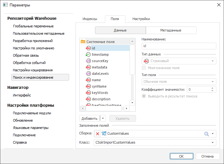The width and height of the screenshot is (224, 164).
Task: Click the CustomValues assembly icon
Action: tap(104, 134)
